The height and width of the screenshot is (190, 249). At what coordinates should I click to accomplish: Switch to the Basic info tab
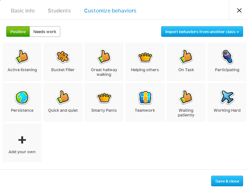(23, 11)
